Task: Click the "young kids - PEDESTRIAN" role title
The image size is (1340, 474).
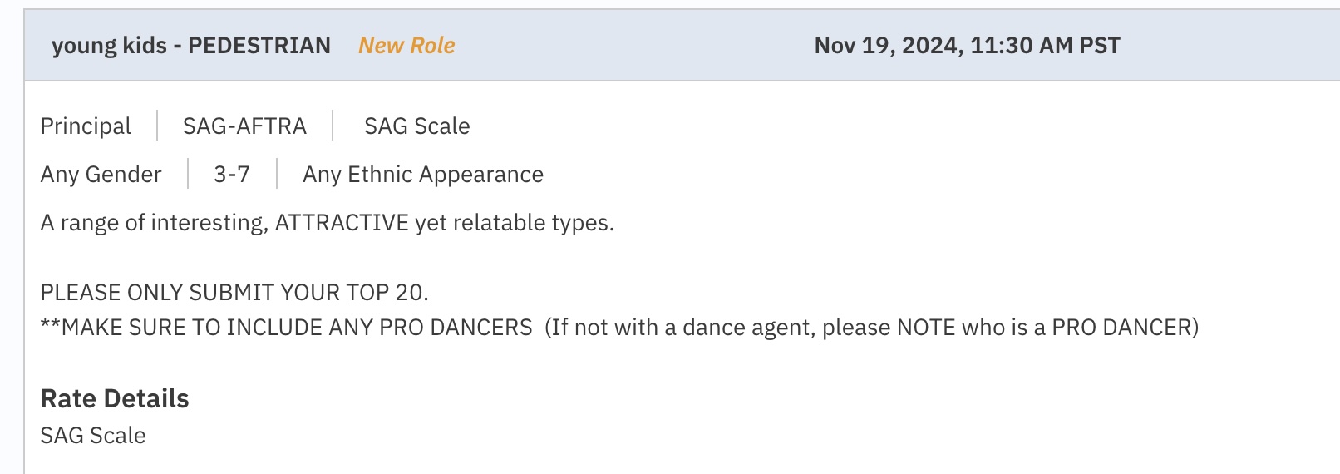Action: coord(190,46)
